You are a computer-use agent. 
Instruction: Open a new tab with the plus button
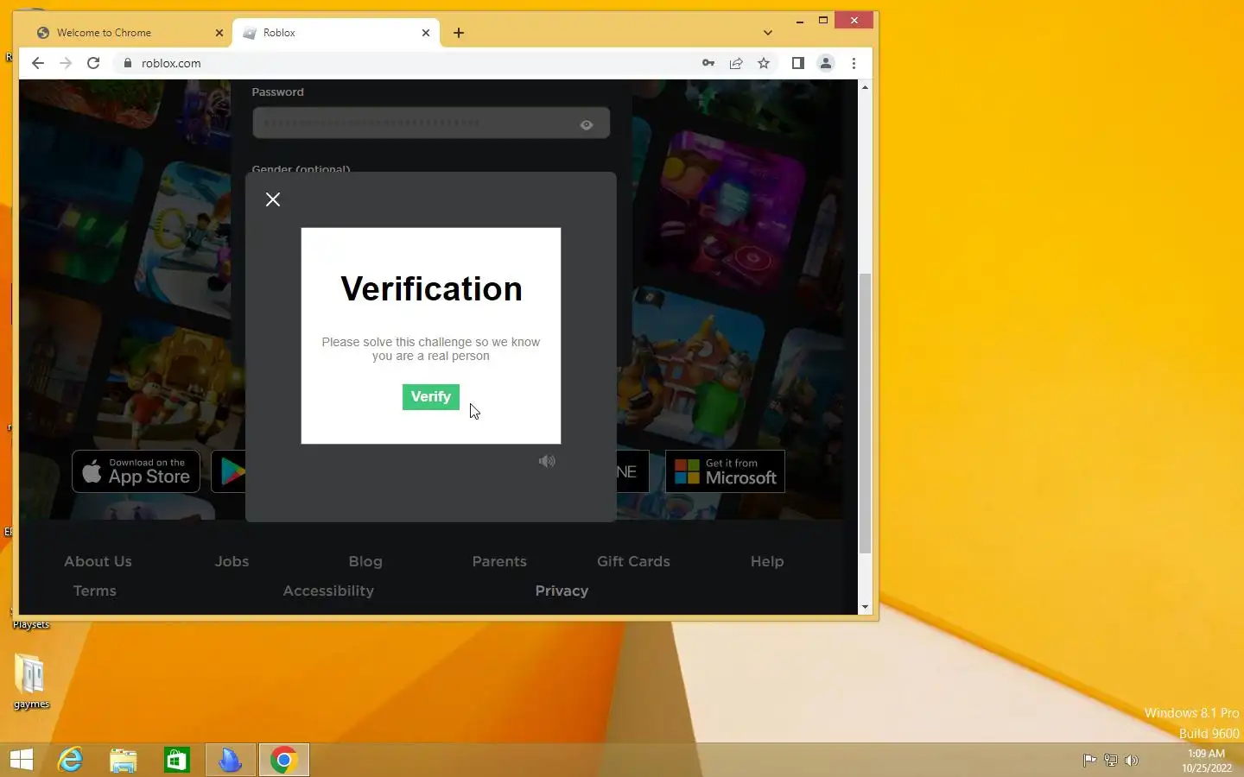459,33
